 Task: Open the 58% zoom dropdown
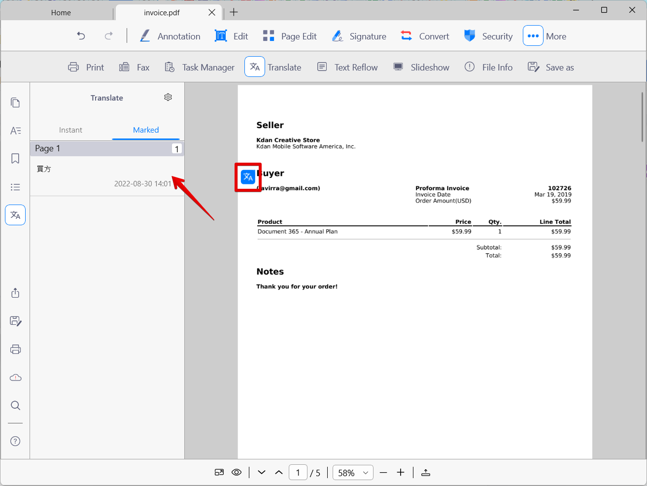click(x=353, y=473)
